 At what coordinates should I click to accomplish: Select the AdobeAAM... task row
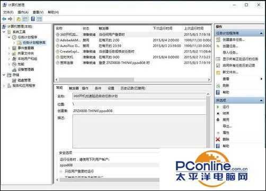tap(133, 40)
